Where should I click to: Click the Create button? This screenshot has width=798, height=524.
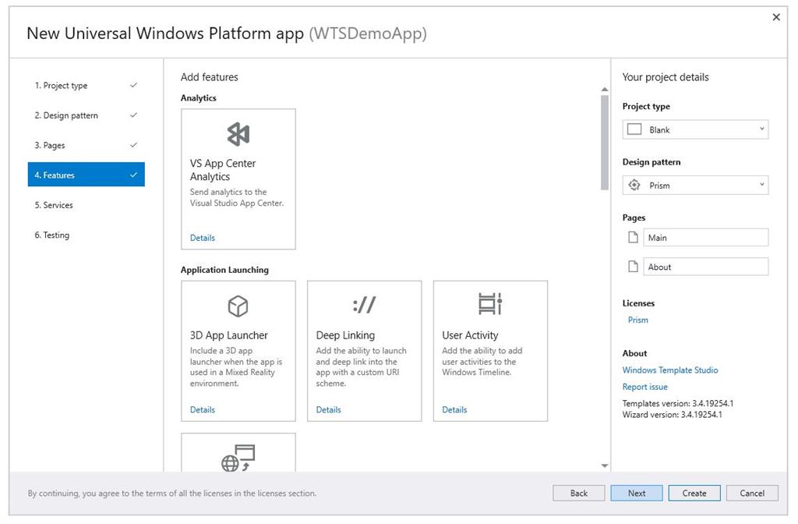click(x=694, y=493)
